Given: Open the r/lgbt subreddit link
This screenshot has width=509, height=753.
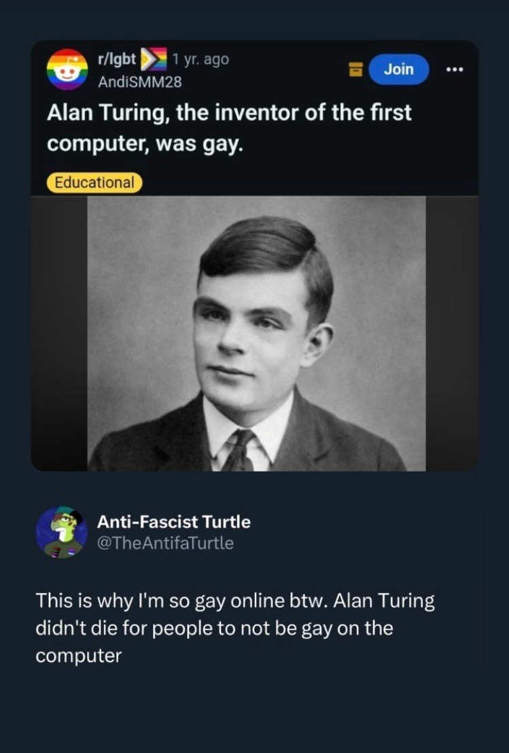Looking at the screenshot, I should point(117,59).
